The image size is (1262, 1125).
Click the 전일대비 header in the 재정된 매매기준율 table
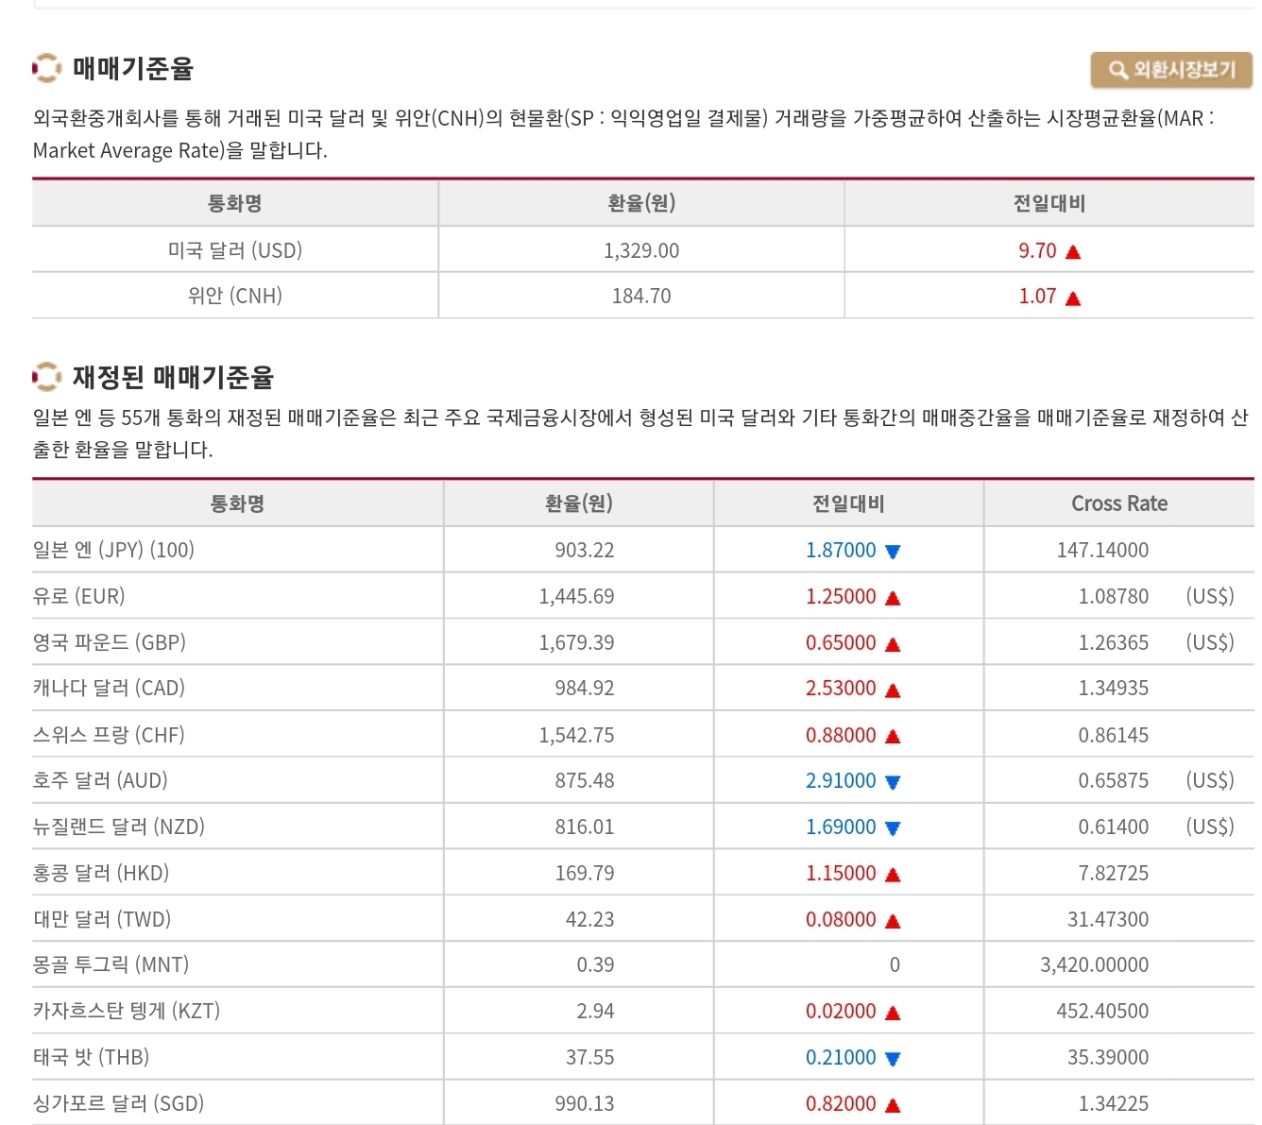pyautogui.click(x=848, y=503)
